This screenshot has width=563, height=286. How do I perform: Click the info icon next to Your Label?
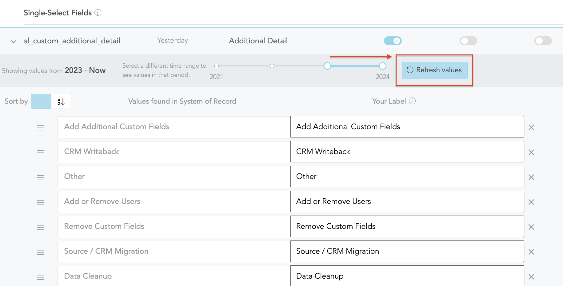(x=412, y=101)
